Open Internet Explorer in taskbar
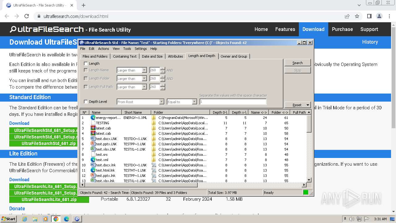 tap(24, 219)
